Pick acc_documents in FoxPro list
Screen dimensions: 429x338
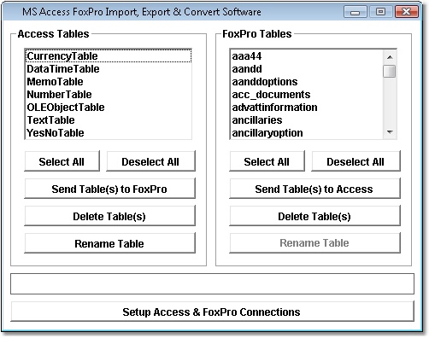pos(307,95)
